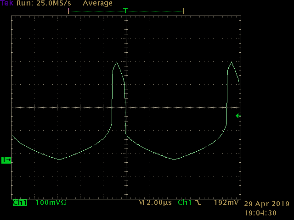The image size is (294, 220).
Task: Click the green record view bar at top
Action: click(x=96, y=11)
